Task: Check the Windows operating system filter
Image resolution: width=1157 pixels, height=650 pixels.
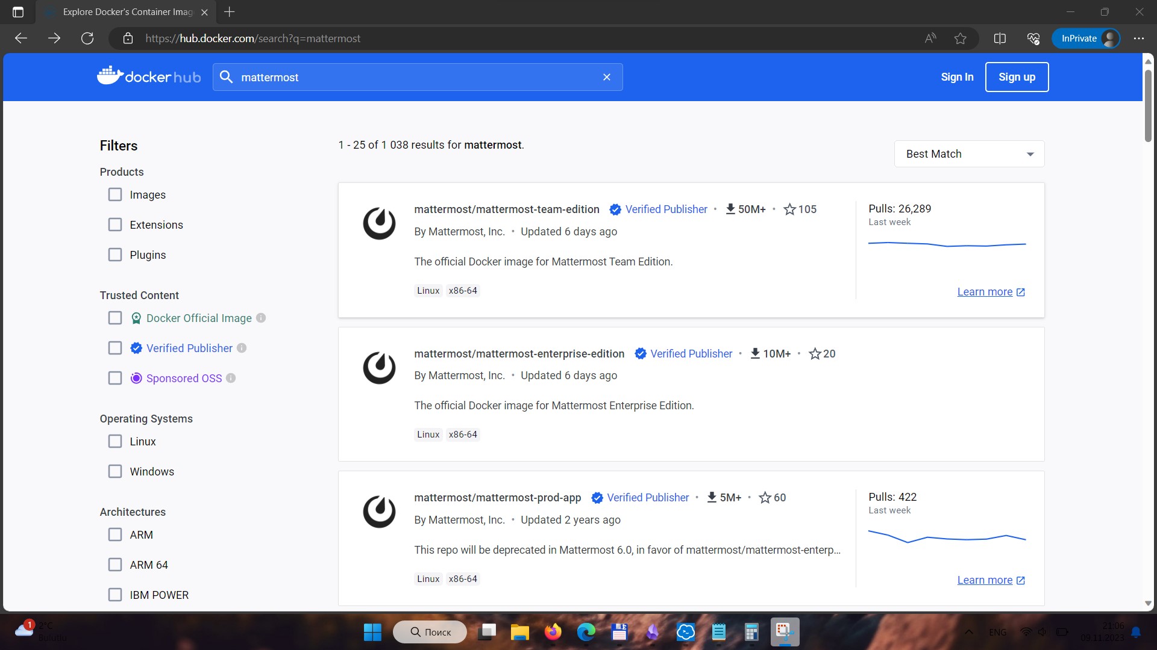Action: 114,471
